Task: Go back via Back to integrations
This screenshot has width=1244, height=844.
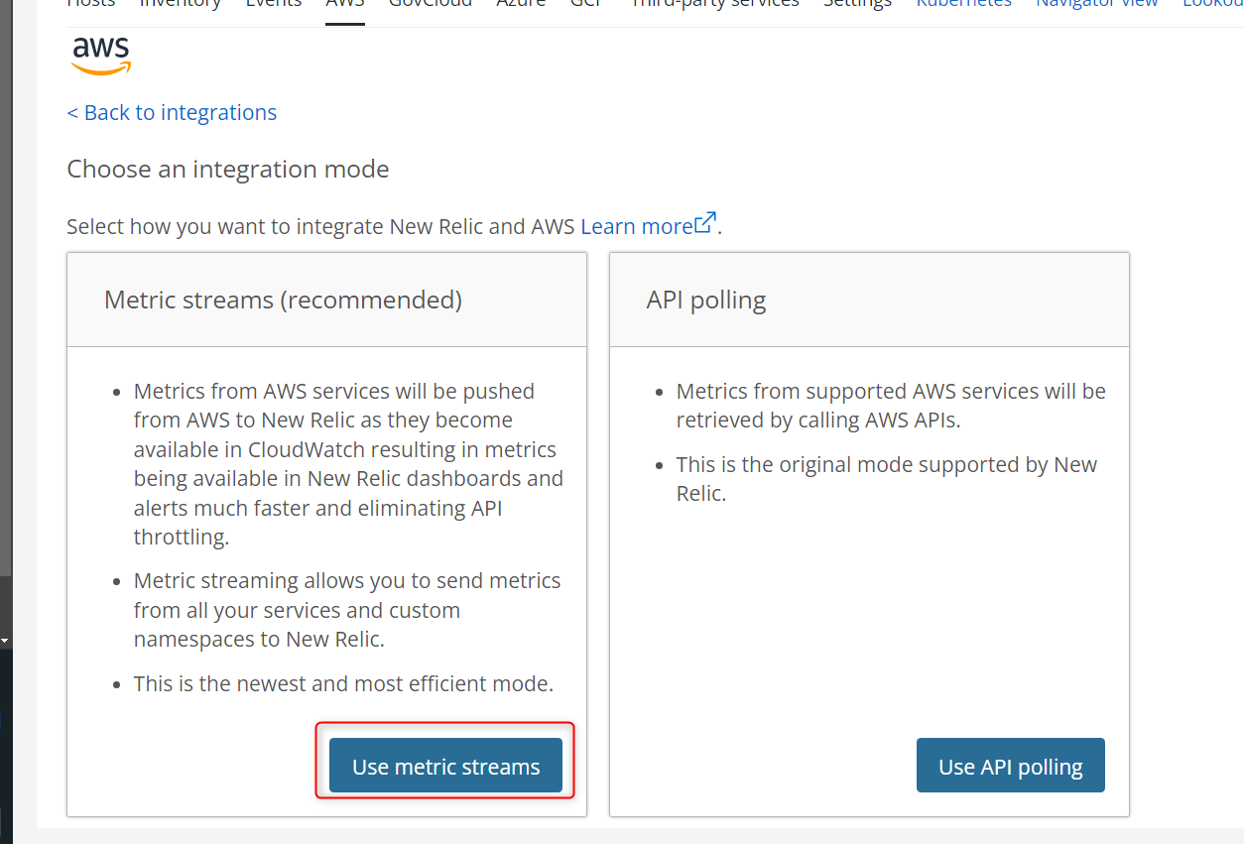Action: [x=172, y=112]
